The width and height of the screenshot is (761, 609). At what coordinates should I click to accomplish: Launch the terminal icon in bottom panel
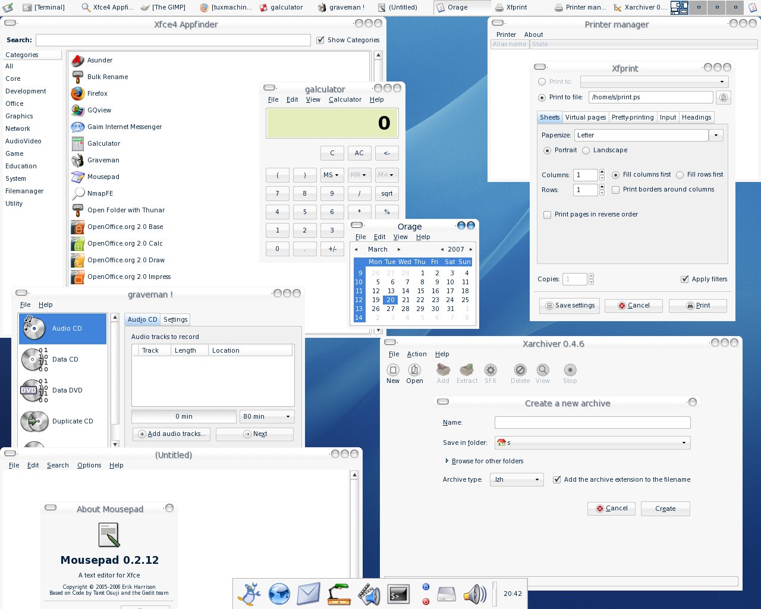(398, 594)
